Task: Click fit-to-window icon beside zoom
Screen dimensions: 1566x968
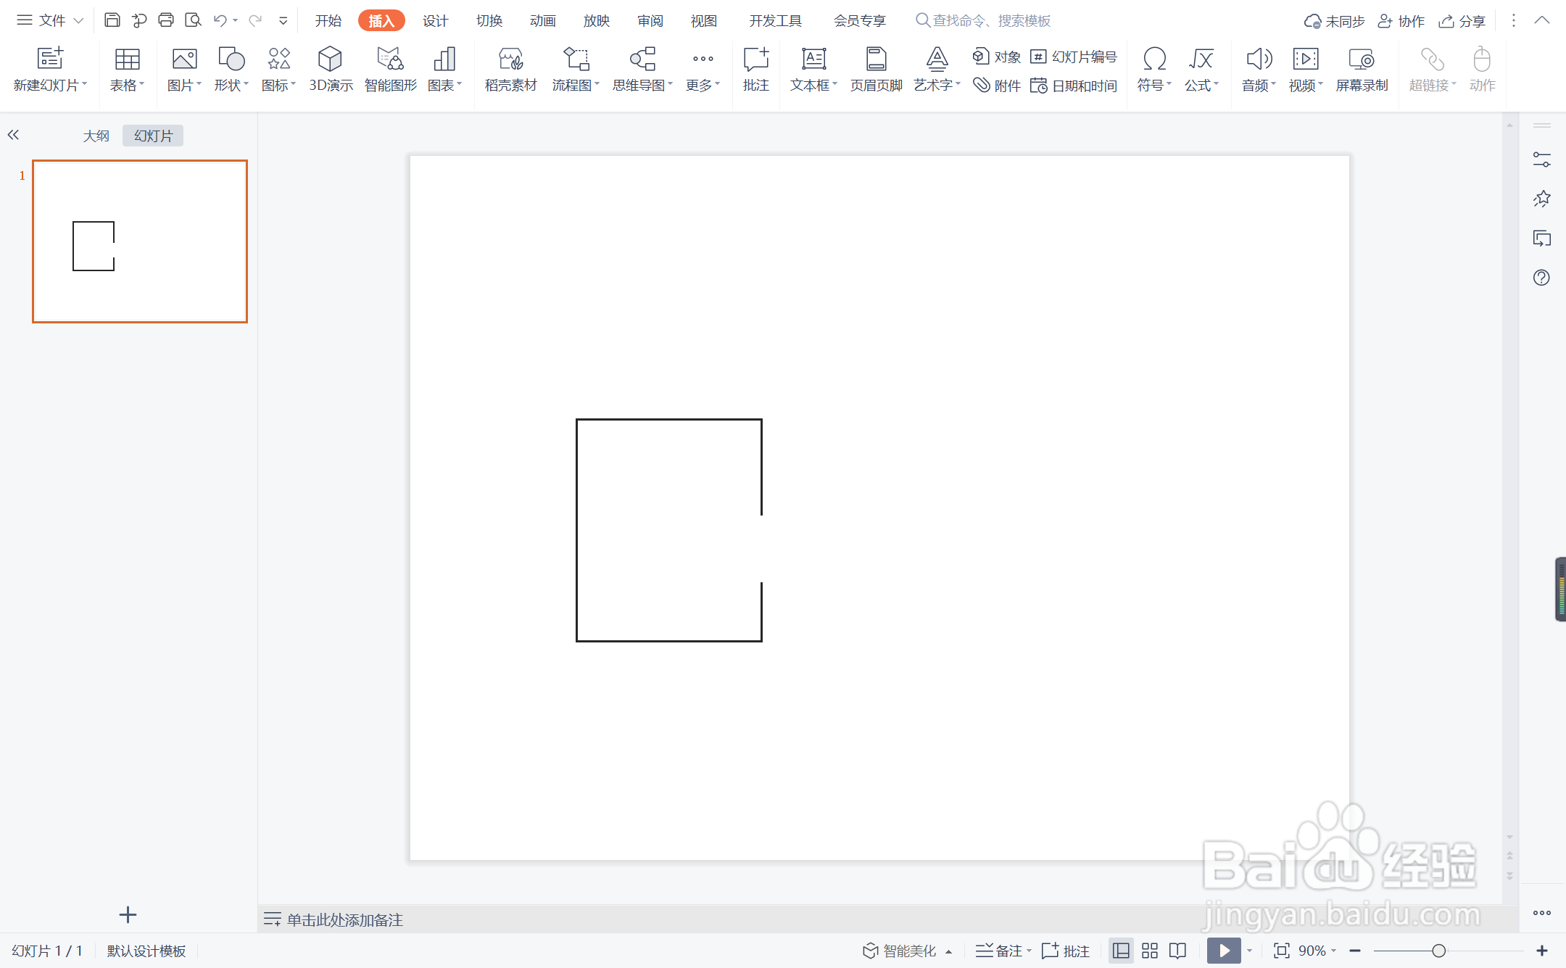Action: point(1281,951)
